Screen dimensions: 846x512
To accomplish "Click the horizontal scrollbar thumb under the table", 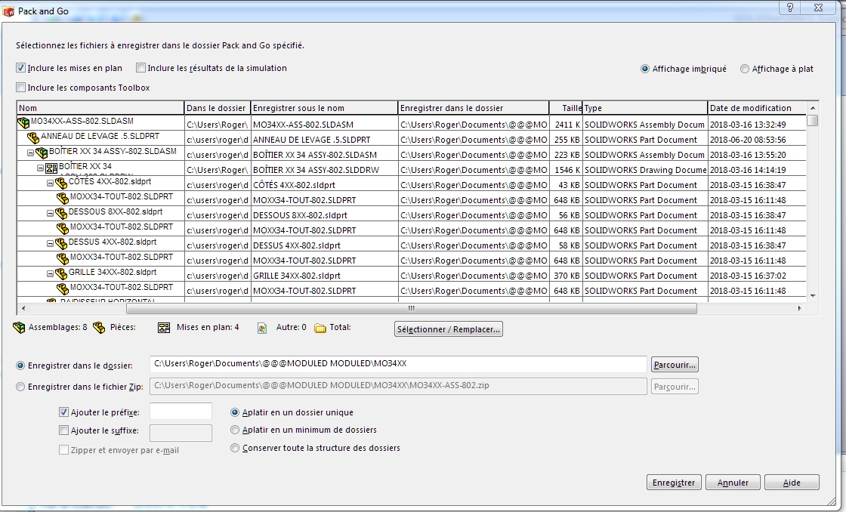I will point(412,309).
